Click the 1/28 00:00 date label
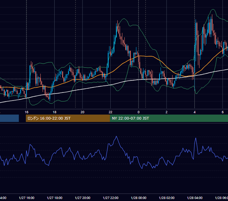The image size is (228, 201). [x=138, y=198]
